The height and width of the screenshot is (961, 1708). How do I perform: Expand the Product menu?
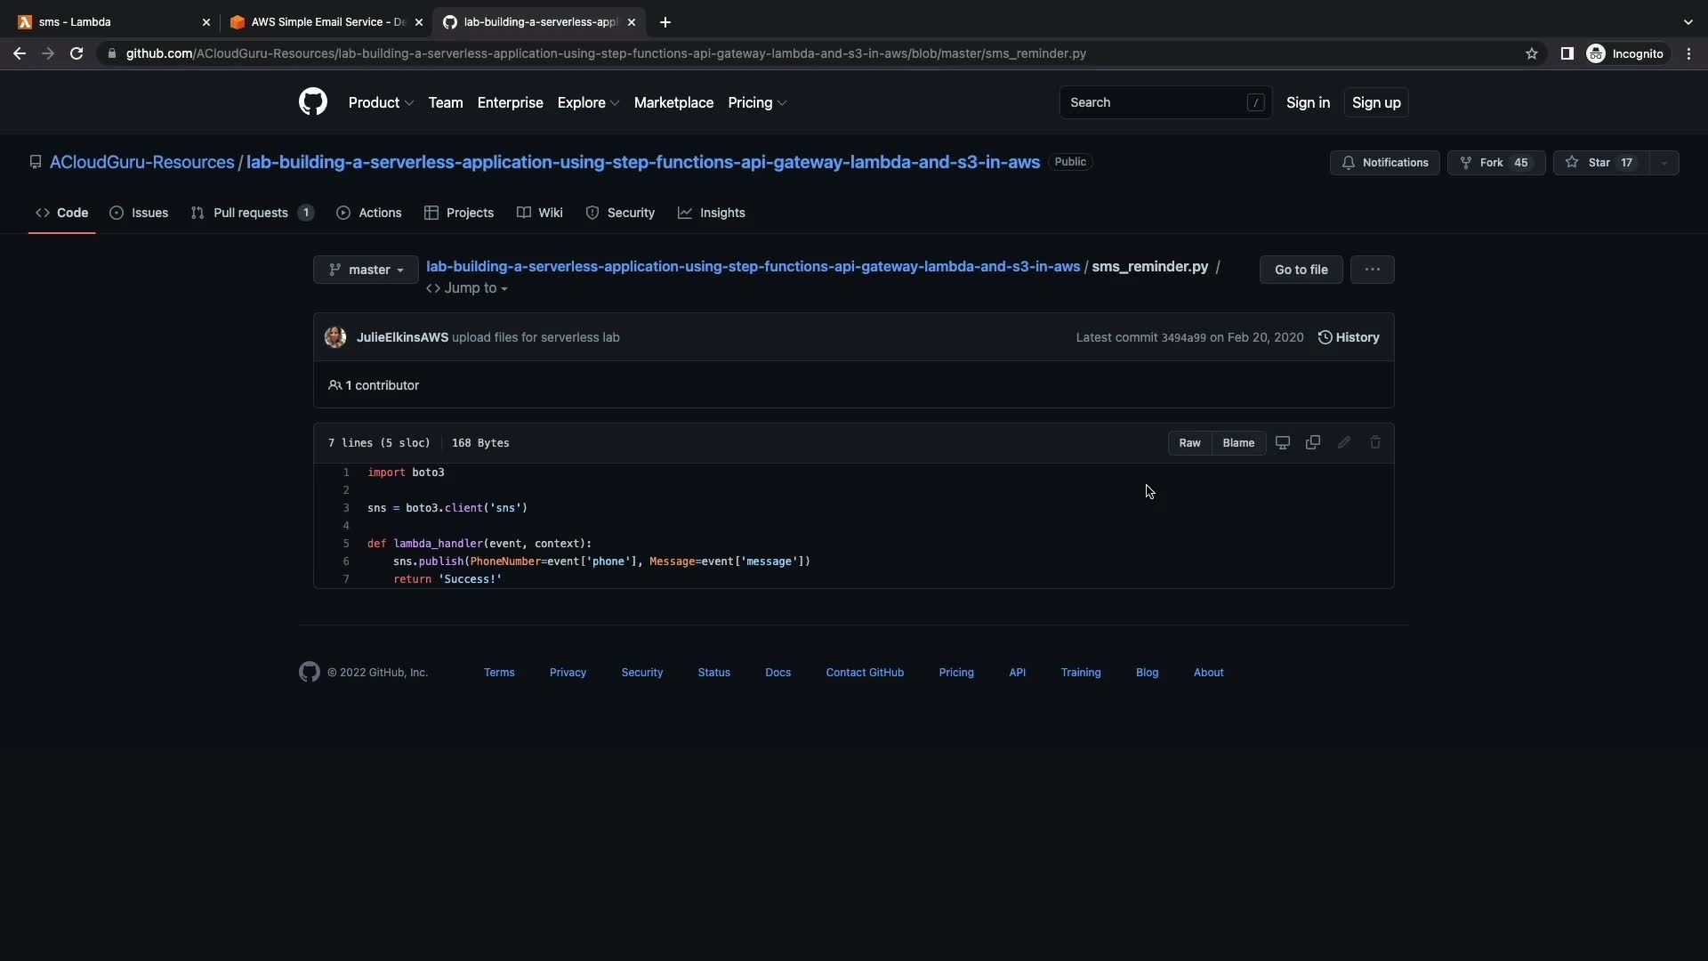[381, 102]
